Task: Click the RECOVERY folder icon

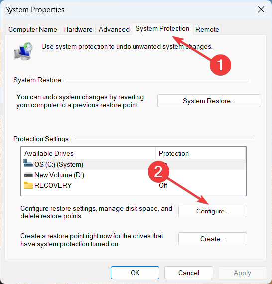Action: coord(28,185)
